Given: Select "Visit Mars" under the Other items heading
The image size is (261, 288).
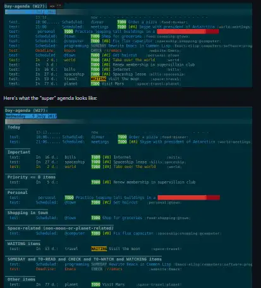Looking at the screenshot, I should (113, 284).
